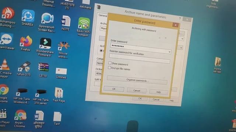Launch Wondershare Filmora X icon
The height and width of the screenshot is (132, 236).
point(45,47)
